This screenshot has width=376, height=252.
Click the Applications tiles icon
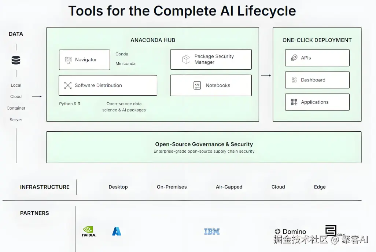294,102
